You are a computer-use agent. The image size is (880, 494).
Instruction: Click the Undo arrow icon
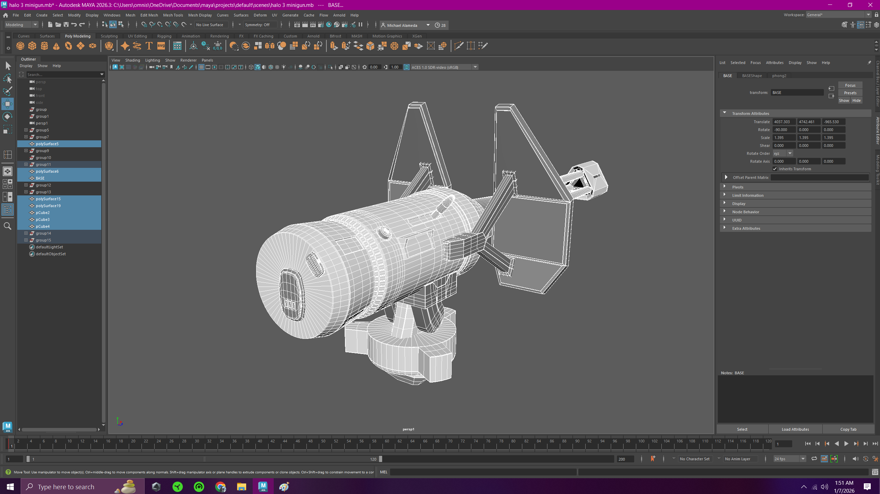point(74,25)
